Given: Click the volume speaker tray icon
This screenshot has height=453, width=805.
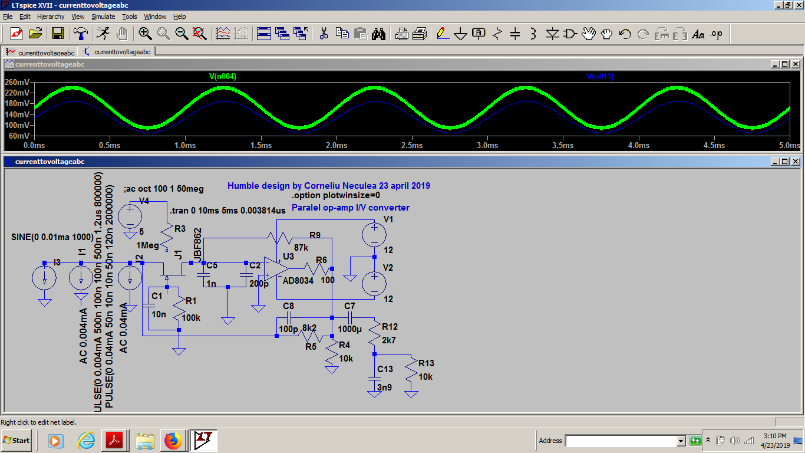Looking at the screenshot, I should click(734, 441).
